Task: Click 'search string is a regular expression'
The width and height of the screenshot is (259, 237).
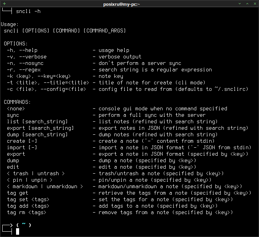Action: click(155, 70)
